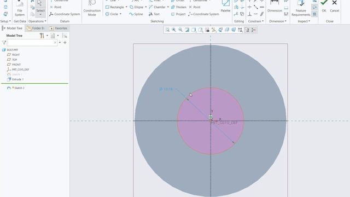Screen dimensions: 350x197
Task: Click the parallel constraint icon
Action: click(x=262, y=14)
